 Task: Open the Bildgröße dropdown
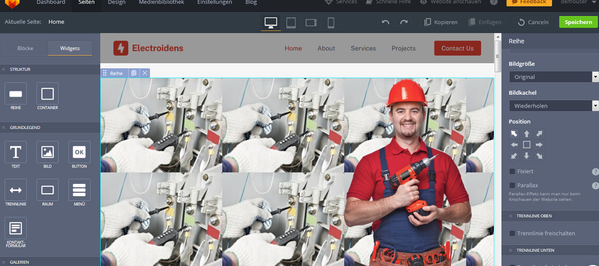point(553,77)
